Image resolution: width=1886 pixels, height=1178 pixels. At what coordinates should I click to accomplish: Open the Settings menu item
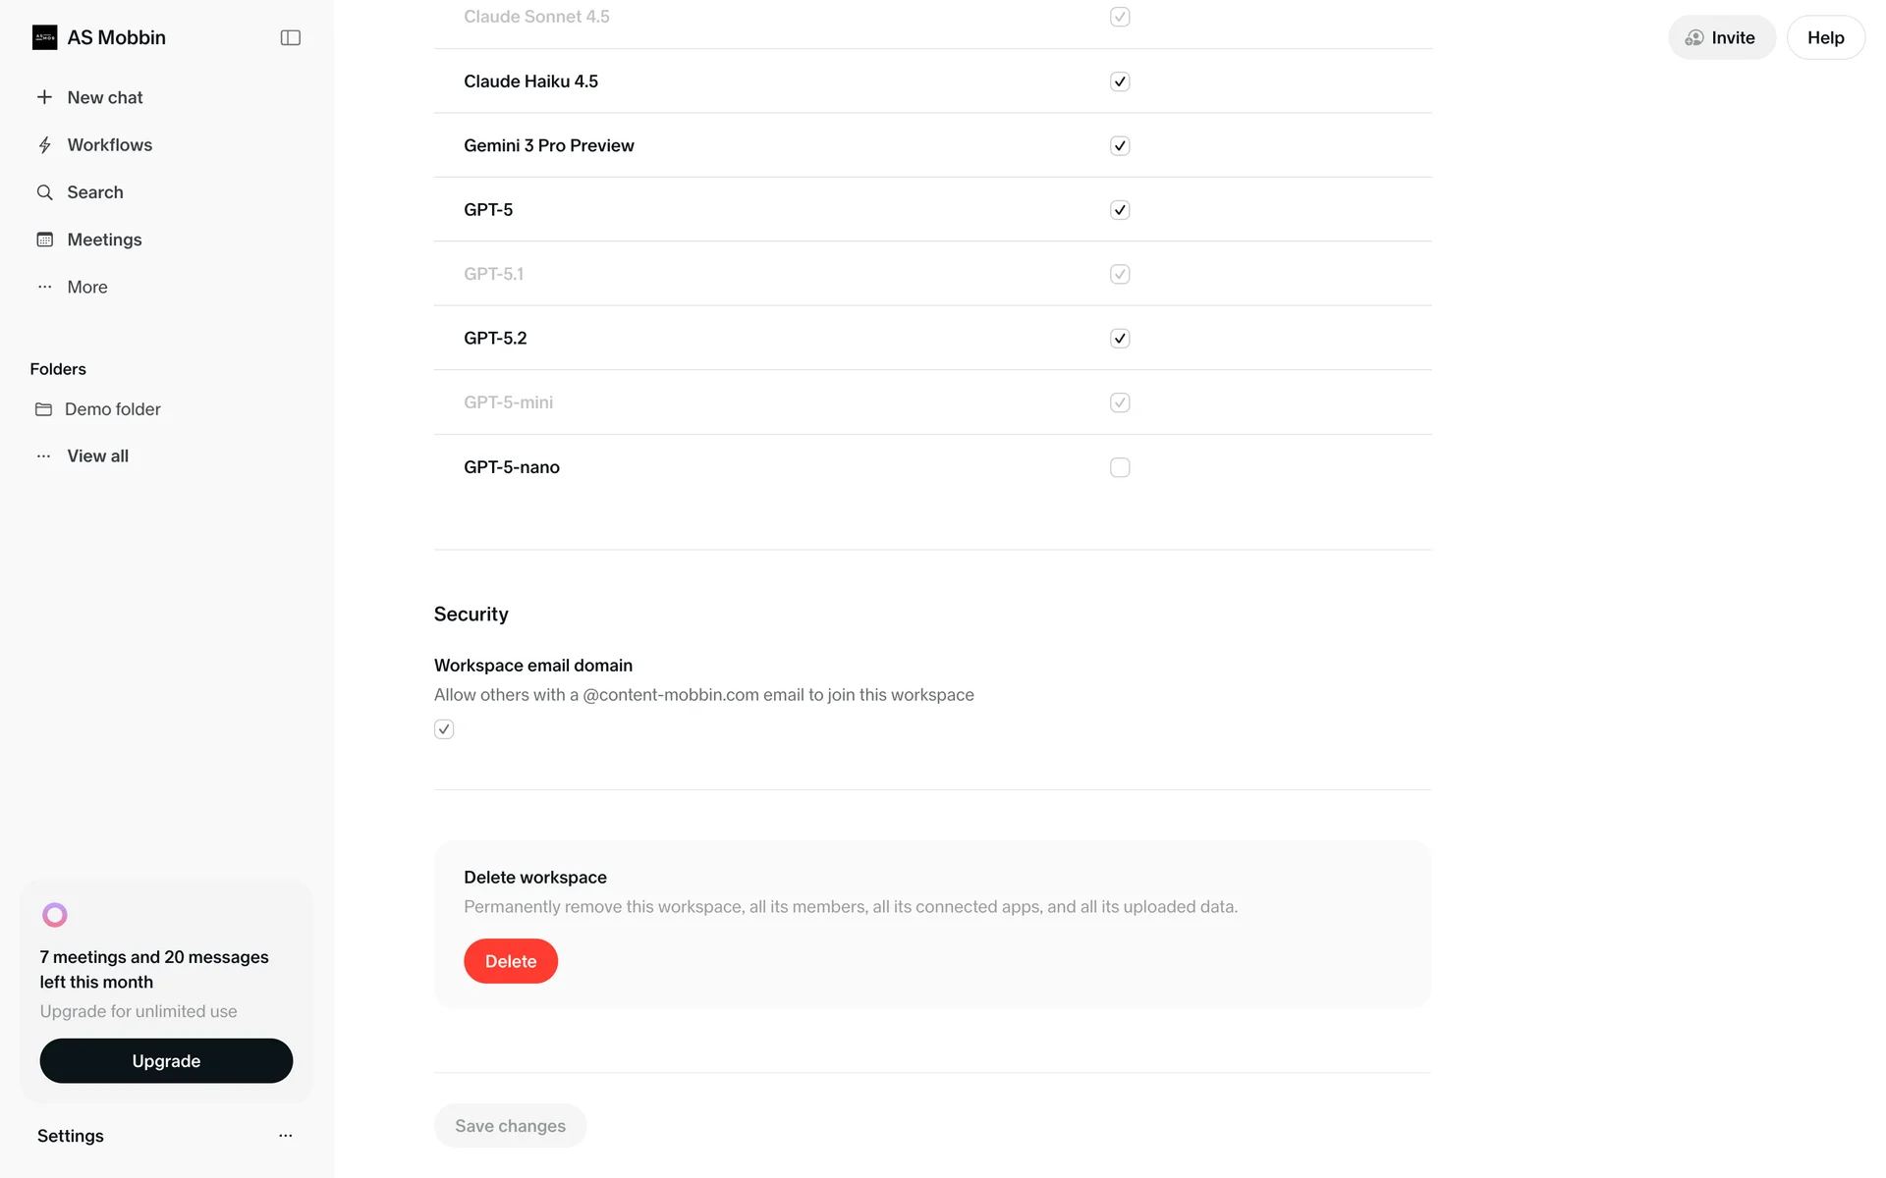[71, 1136]
